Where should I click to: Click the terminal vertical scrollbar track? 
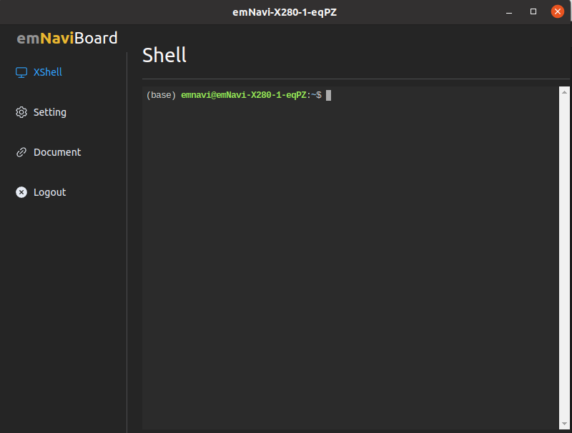[564, 258]
